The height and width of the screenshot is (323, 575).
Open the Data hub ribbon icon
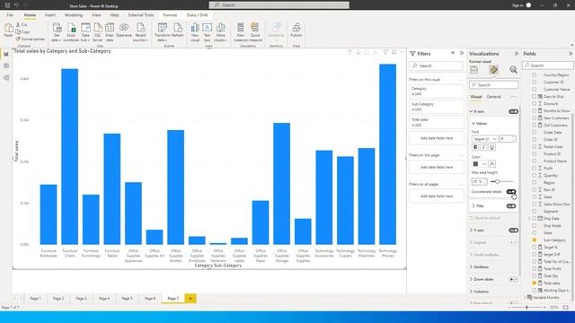click(85, 28)
